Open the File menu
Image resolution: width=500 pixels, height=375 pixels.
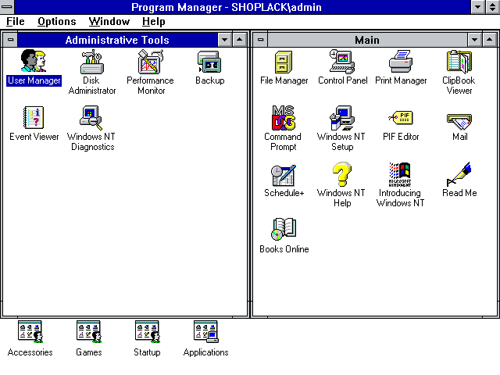[x=16, y=21]
